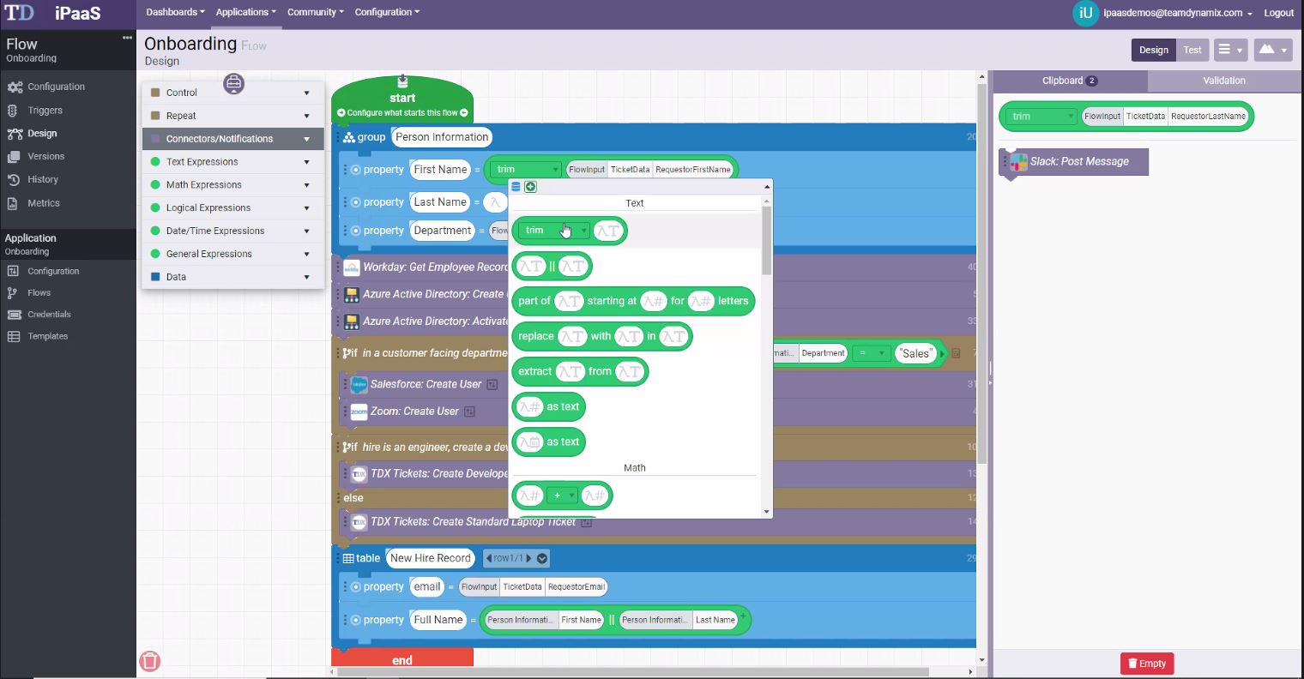Switch to Design mode button

(x=1153, y=50)
